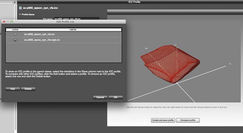The image size is (243, 133).
Task: Click the green zoom button of the dialog
Action: 12,22
